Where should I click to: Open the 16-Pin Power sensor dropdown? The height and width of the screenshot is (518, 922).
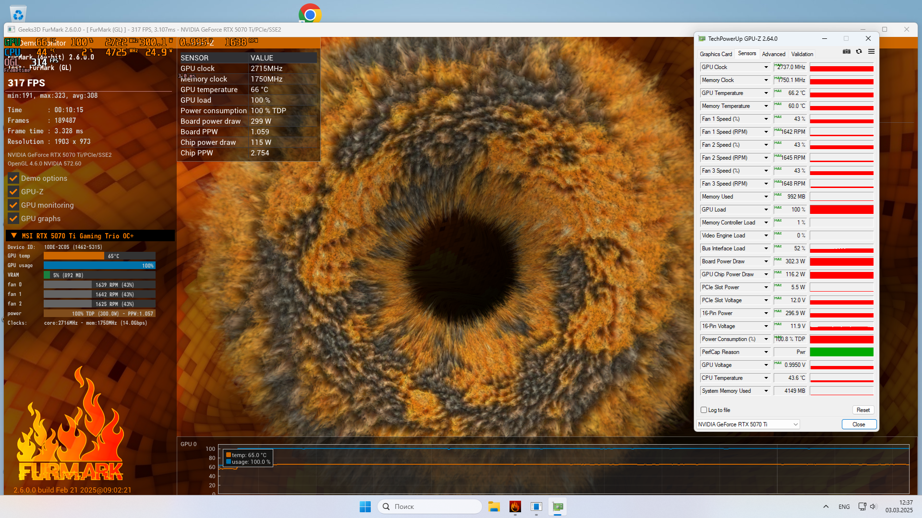pos(766,313)
